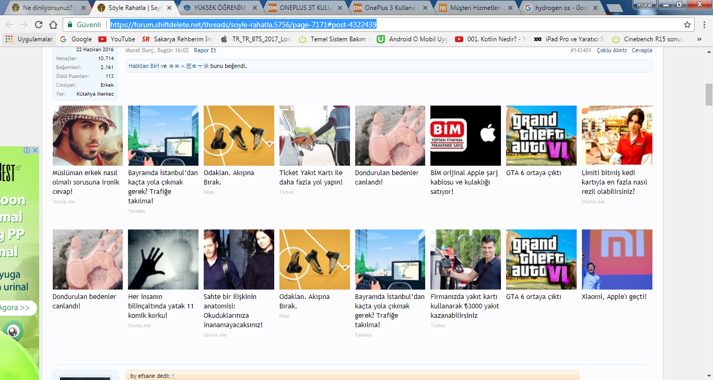Click inside the URL address bar
The height and width of the screenshot is (380, 713).
397,25
